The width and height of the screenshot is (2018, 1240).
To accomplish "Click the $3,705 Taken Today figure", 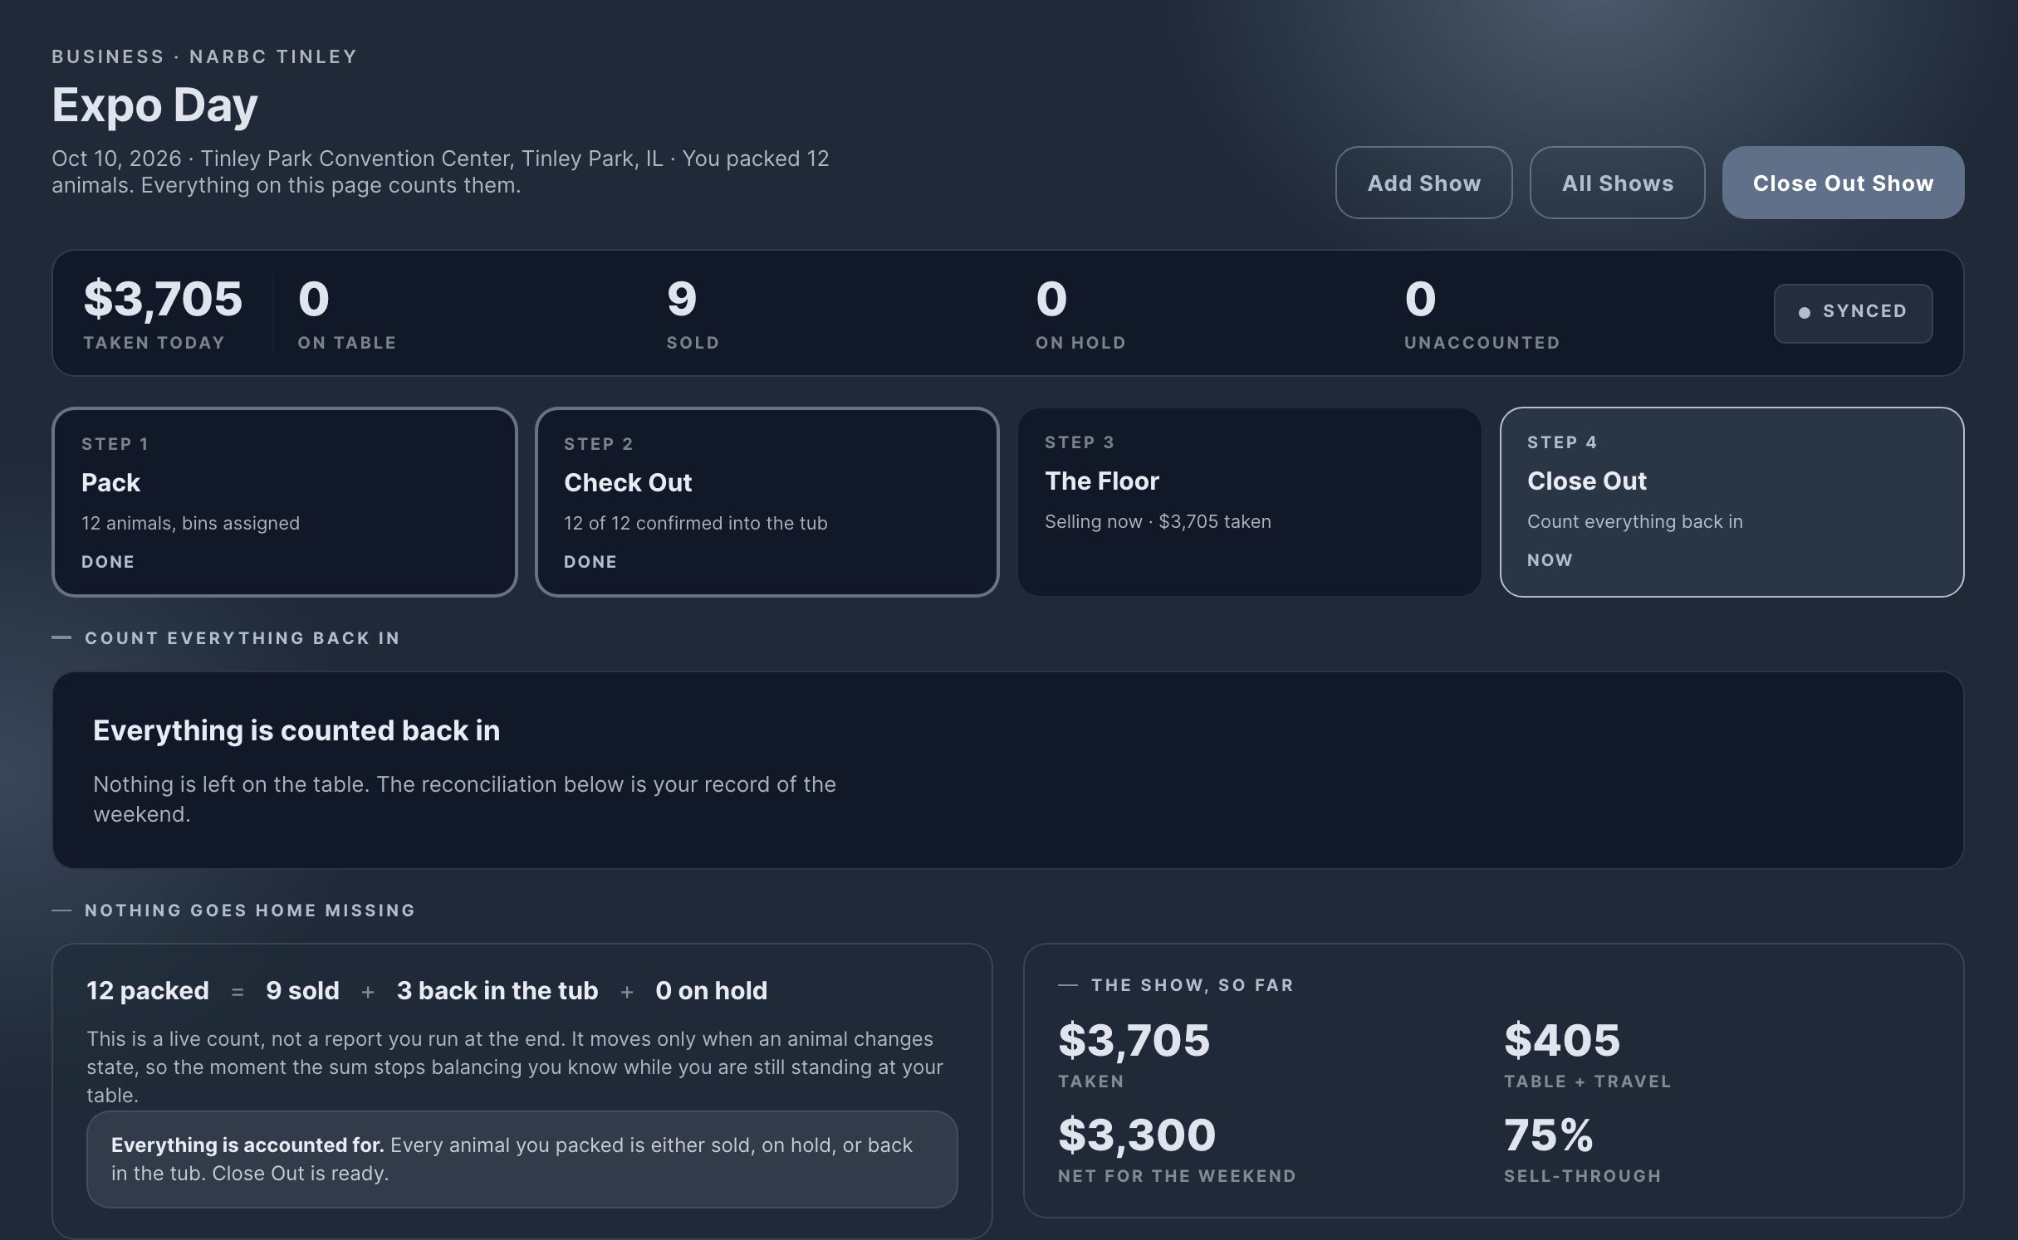I will (x=163, y=313).
